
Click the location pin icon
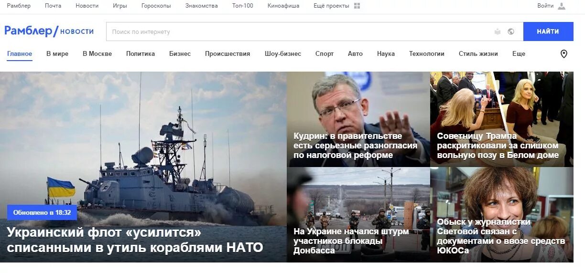tap(564, 54)
